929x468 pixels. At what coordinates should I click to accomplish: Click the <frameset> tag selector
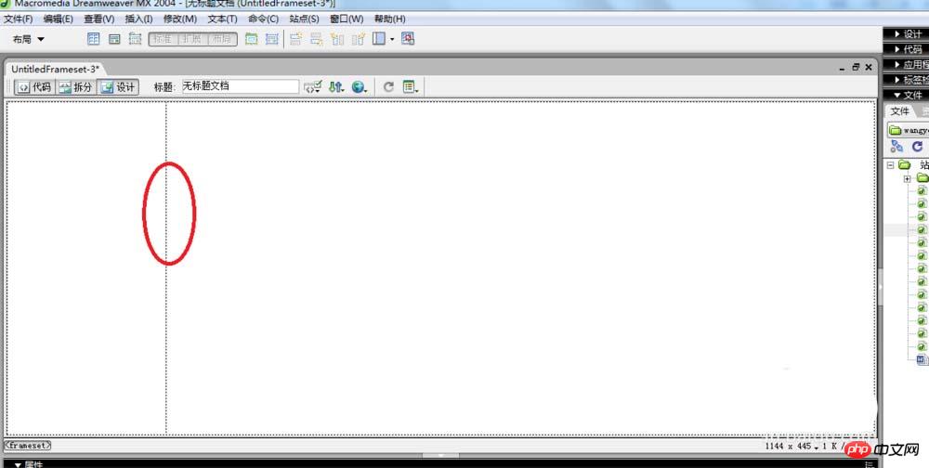coord(28,445)
